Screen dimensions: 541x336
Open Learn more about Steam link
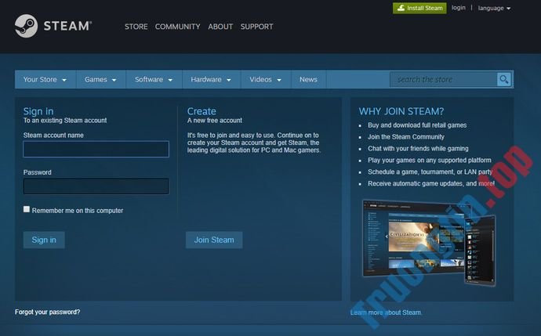[x=386, y=313]
